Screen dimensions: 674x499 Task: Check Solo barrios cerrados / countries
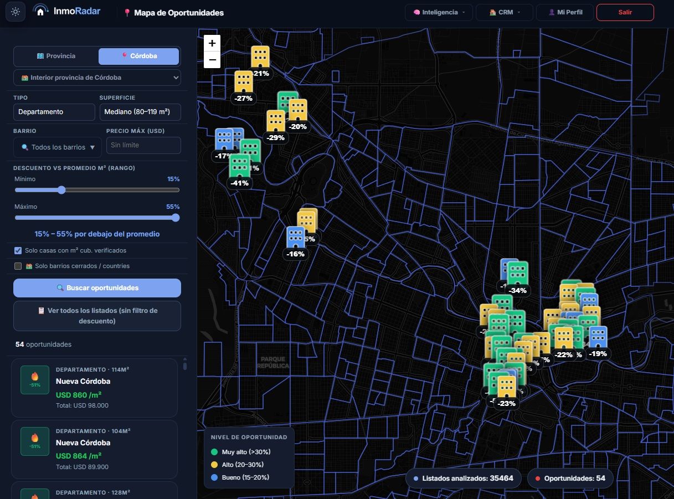(x=18, y=266)
